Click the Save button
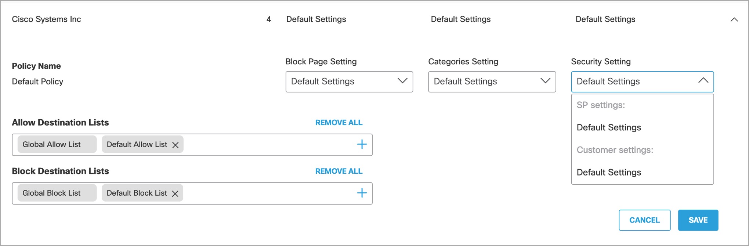749x246 pixels. click(x=698, y=220)
